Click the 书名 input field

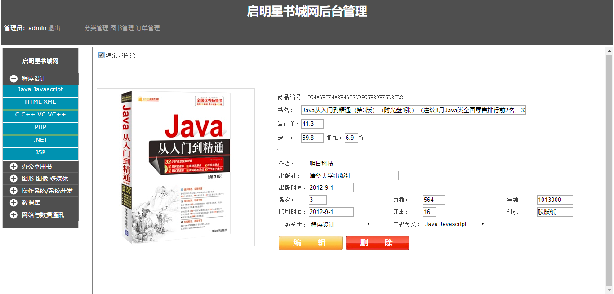(414, 110)
